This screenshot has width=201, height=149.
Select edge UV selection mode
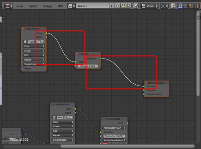click(185, 6)
